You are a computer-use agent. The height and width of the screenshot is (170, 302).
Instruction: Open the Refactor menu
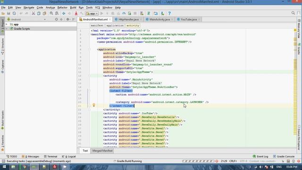click(62, 8)
